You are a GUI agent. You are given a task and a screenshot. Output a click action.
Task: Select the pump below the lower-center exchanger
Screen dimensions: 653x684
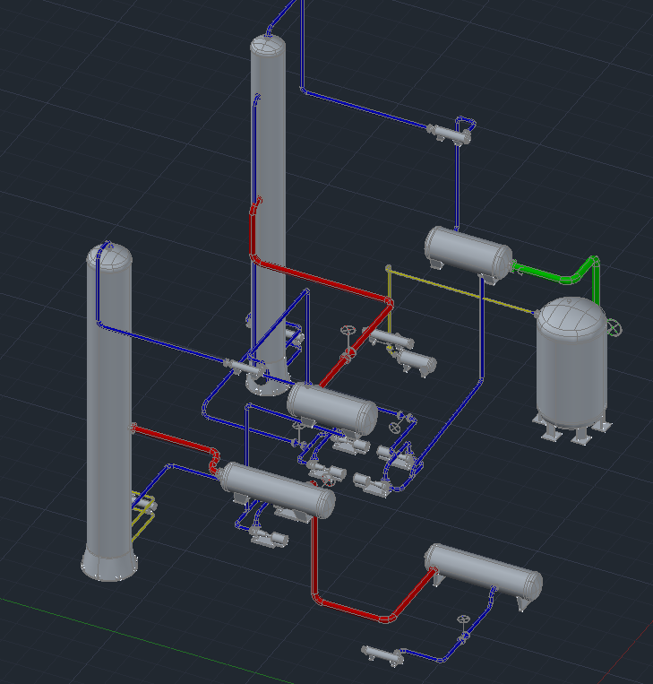point(270,538)
